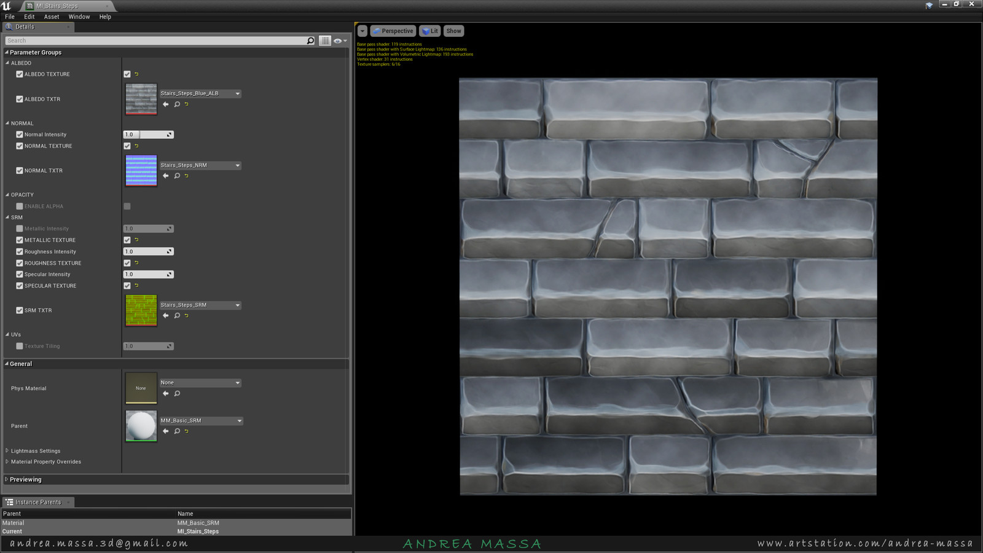Screen dimensions: 983x553
Task: Expand Lightmass Settings section
Action: click(x=7, y=451)
